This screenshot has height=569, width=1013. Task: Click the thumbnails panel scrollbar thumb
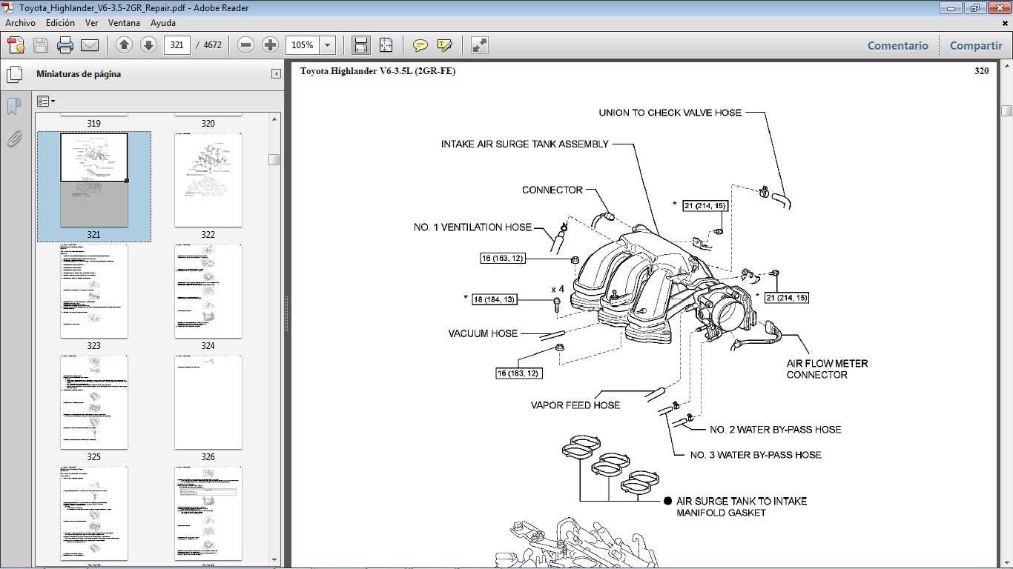pos(274,159)
